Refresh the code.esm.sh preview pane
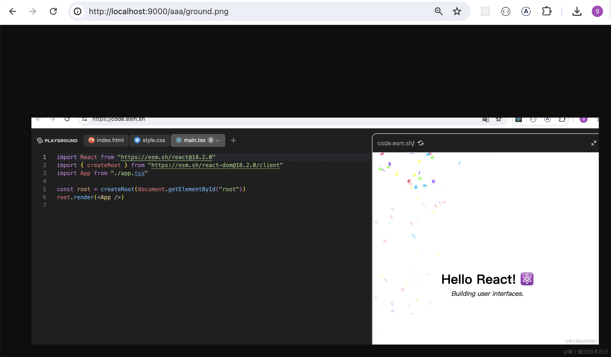The height and width of the screenshot is (357, 611). [421, 143]
